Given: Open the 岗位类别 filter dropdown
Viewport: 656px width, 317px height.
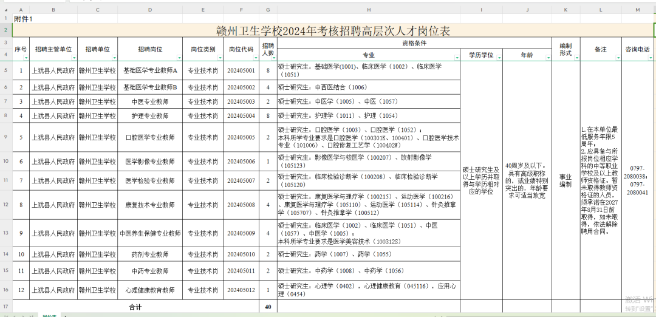Looking at the screenshot, I should [x=220, y=58].
